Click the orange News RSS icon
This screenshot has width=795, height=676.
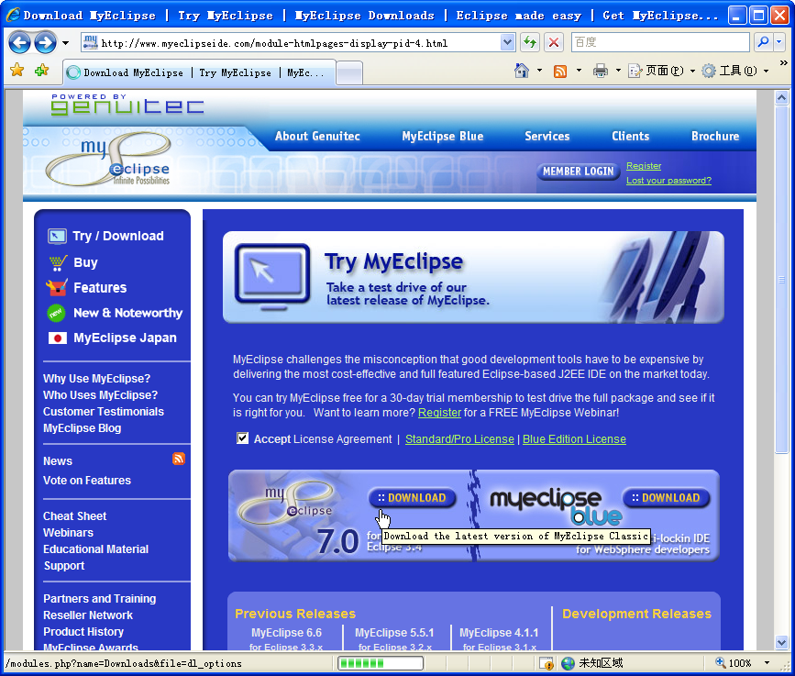pyautogui.click(x=179, y=459)
